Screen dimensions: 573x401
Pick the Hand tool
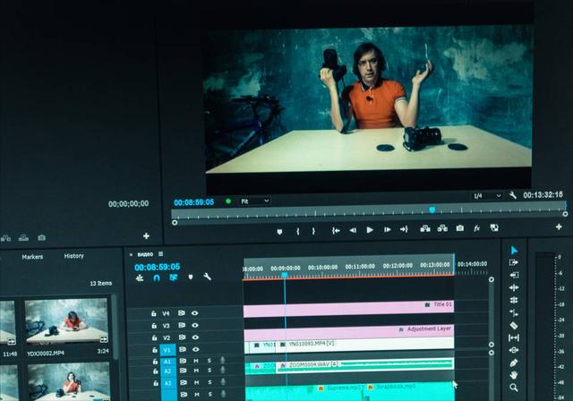point(514,375)
